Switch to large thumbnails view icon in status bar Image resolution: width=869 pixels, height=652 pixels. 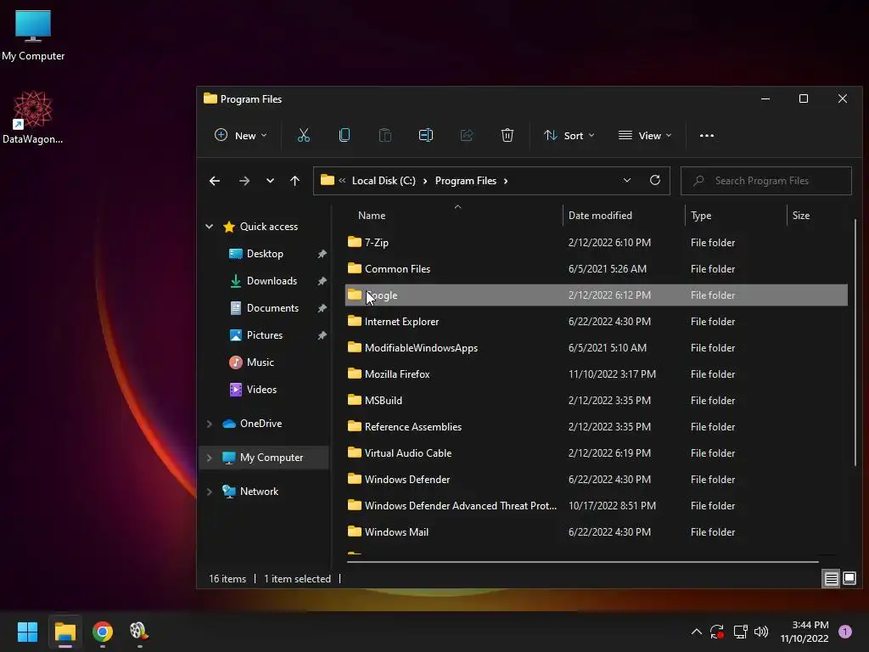[x=849, y=579]
